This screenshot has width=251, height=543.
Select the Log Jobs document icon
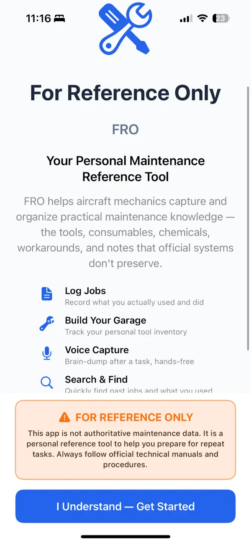47,294
